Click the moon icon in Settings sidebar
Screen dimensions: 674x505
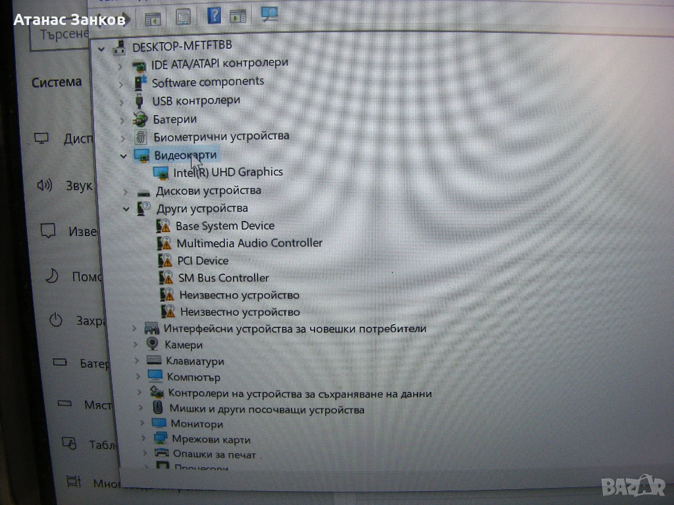(51, 276)
